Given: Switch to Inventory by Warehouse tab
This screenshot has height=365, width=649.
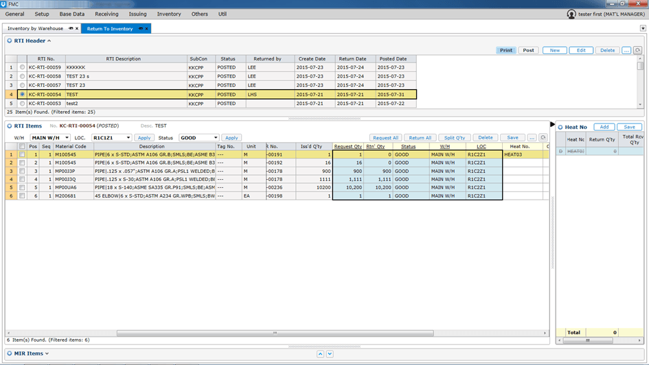Looking at the screenshot, I should coord(35,29).
